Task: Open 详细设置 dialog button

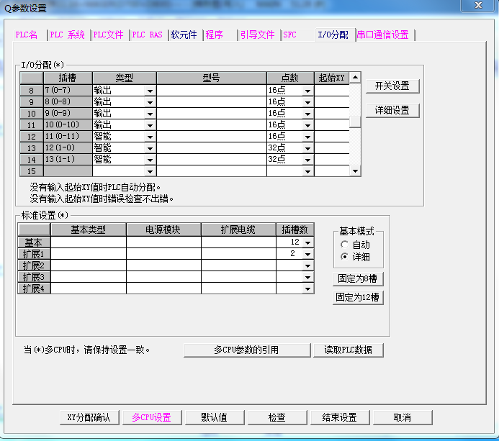Action: click(x=392, y=111)
